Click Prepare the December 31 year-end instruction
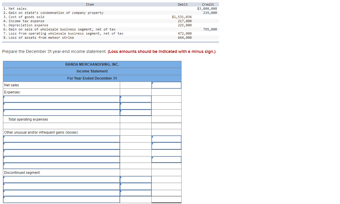Image resolution: width=340 pixels, height=204 pixels. (54, 51)
